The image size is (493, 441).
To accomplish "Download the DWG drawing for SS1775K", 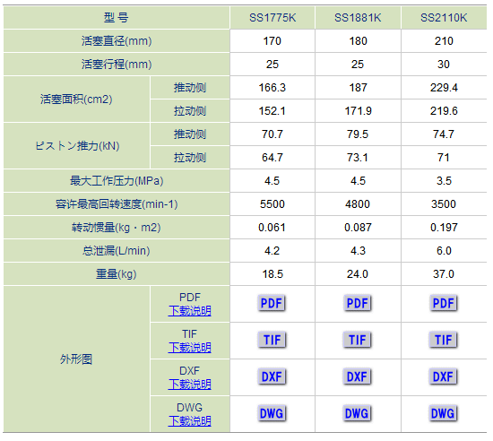I will [x=272, y=413].
